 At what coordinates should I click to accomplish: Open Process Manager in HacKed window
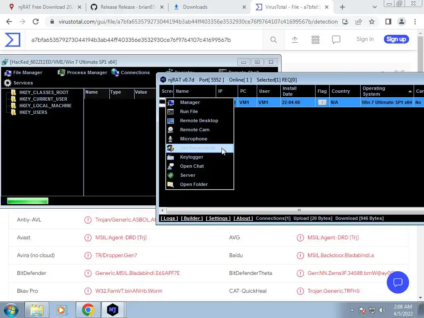tap(82, 72)
